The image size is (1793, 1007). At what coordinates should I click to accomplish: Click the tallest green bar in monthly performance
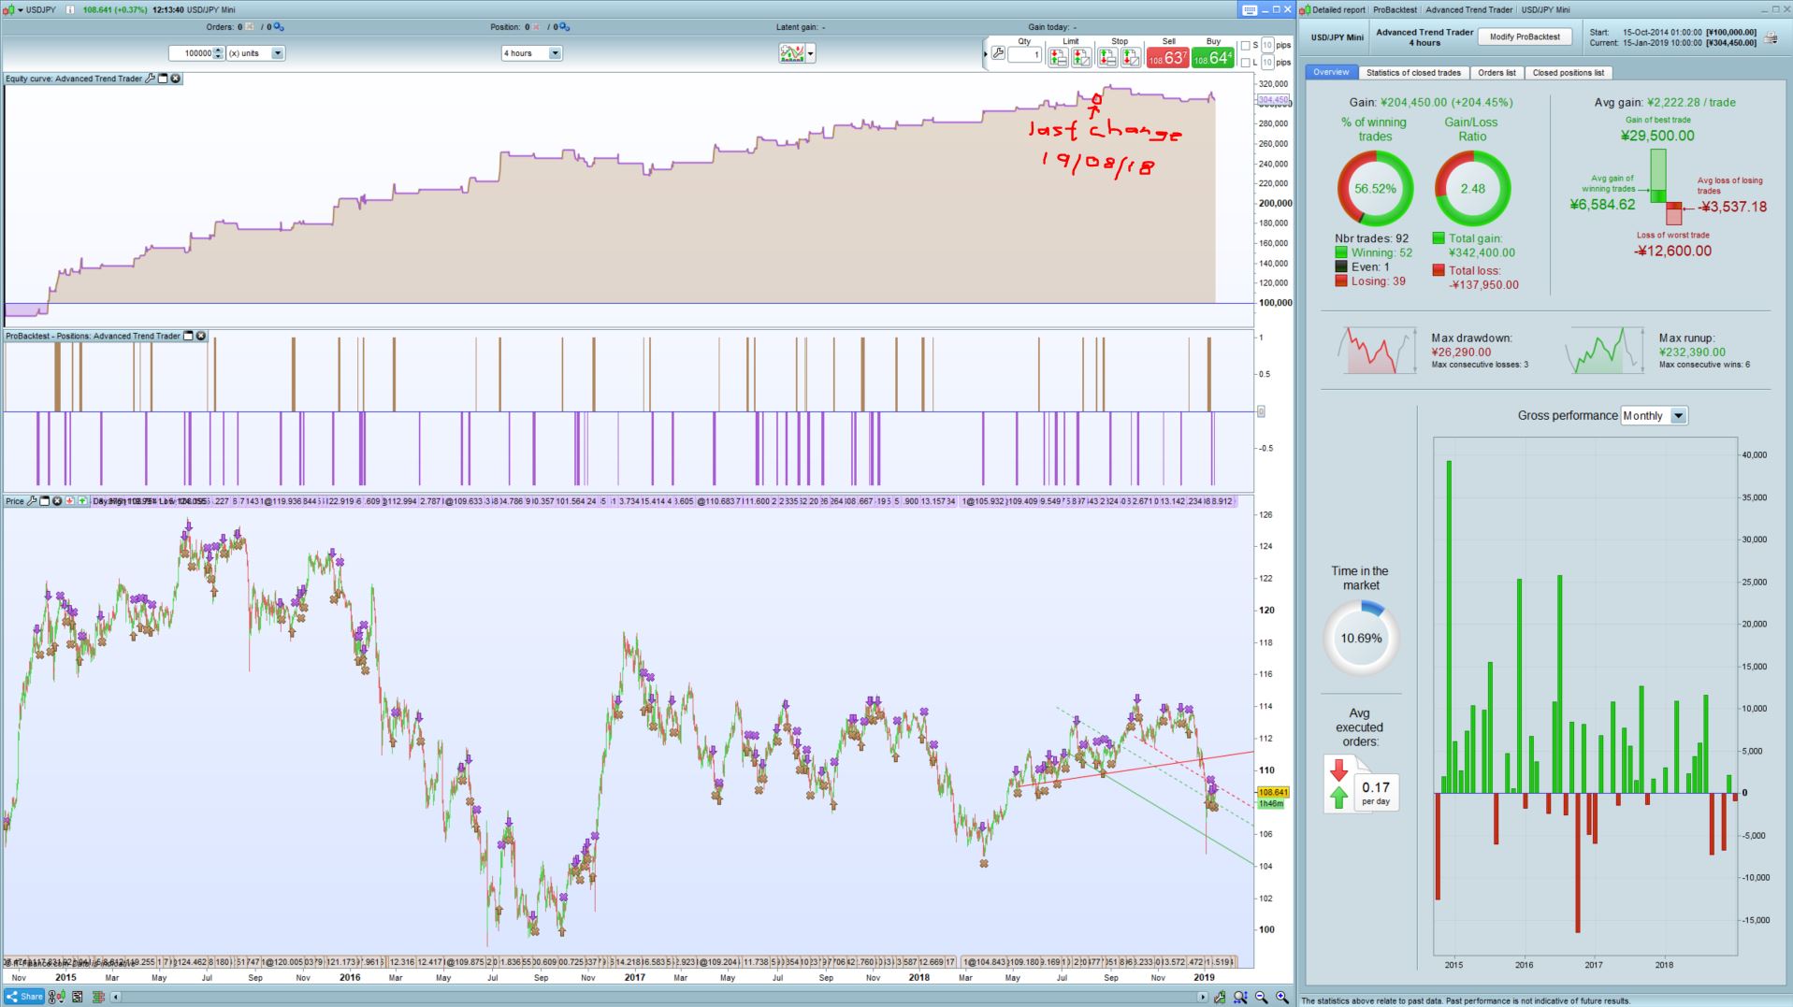(x=1449, y=626)
